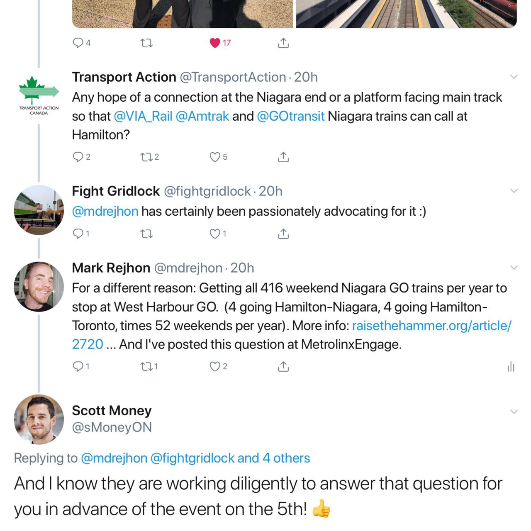This screenshot has width=531, height=531.
Task: Share the Fight Gridlock tweet
Action: [283, 234]
